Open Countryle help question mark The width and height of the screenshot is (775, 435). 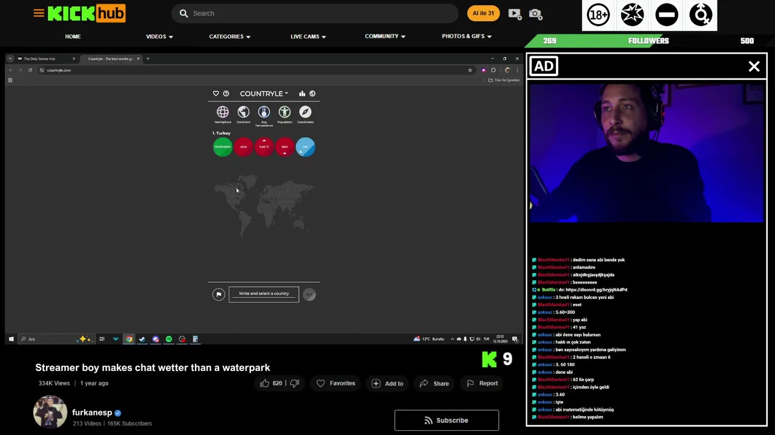click(226, 94)
